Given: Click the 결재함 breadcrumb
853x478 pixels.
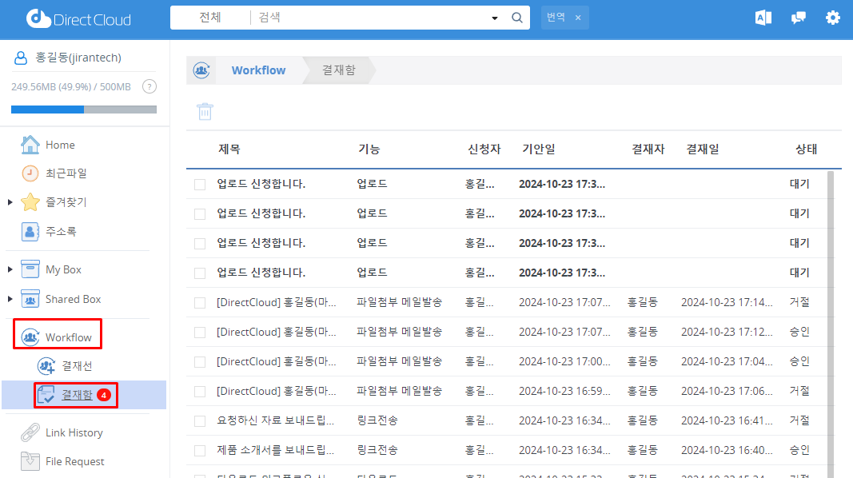Looking at the screenshot, I should pyautogui.click(x=338, y=70).
